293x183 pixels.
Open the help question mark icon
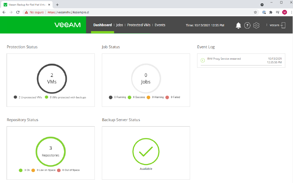(x=247, y=25)
